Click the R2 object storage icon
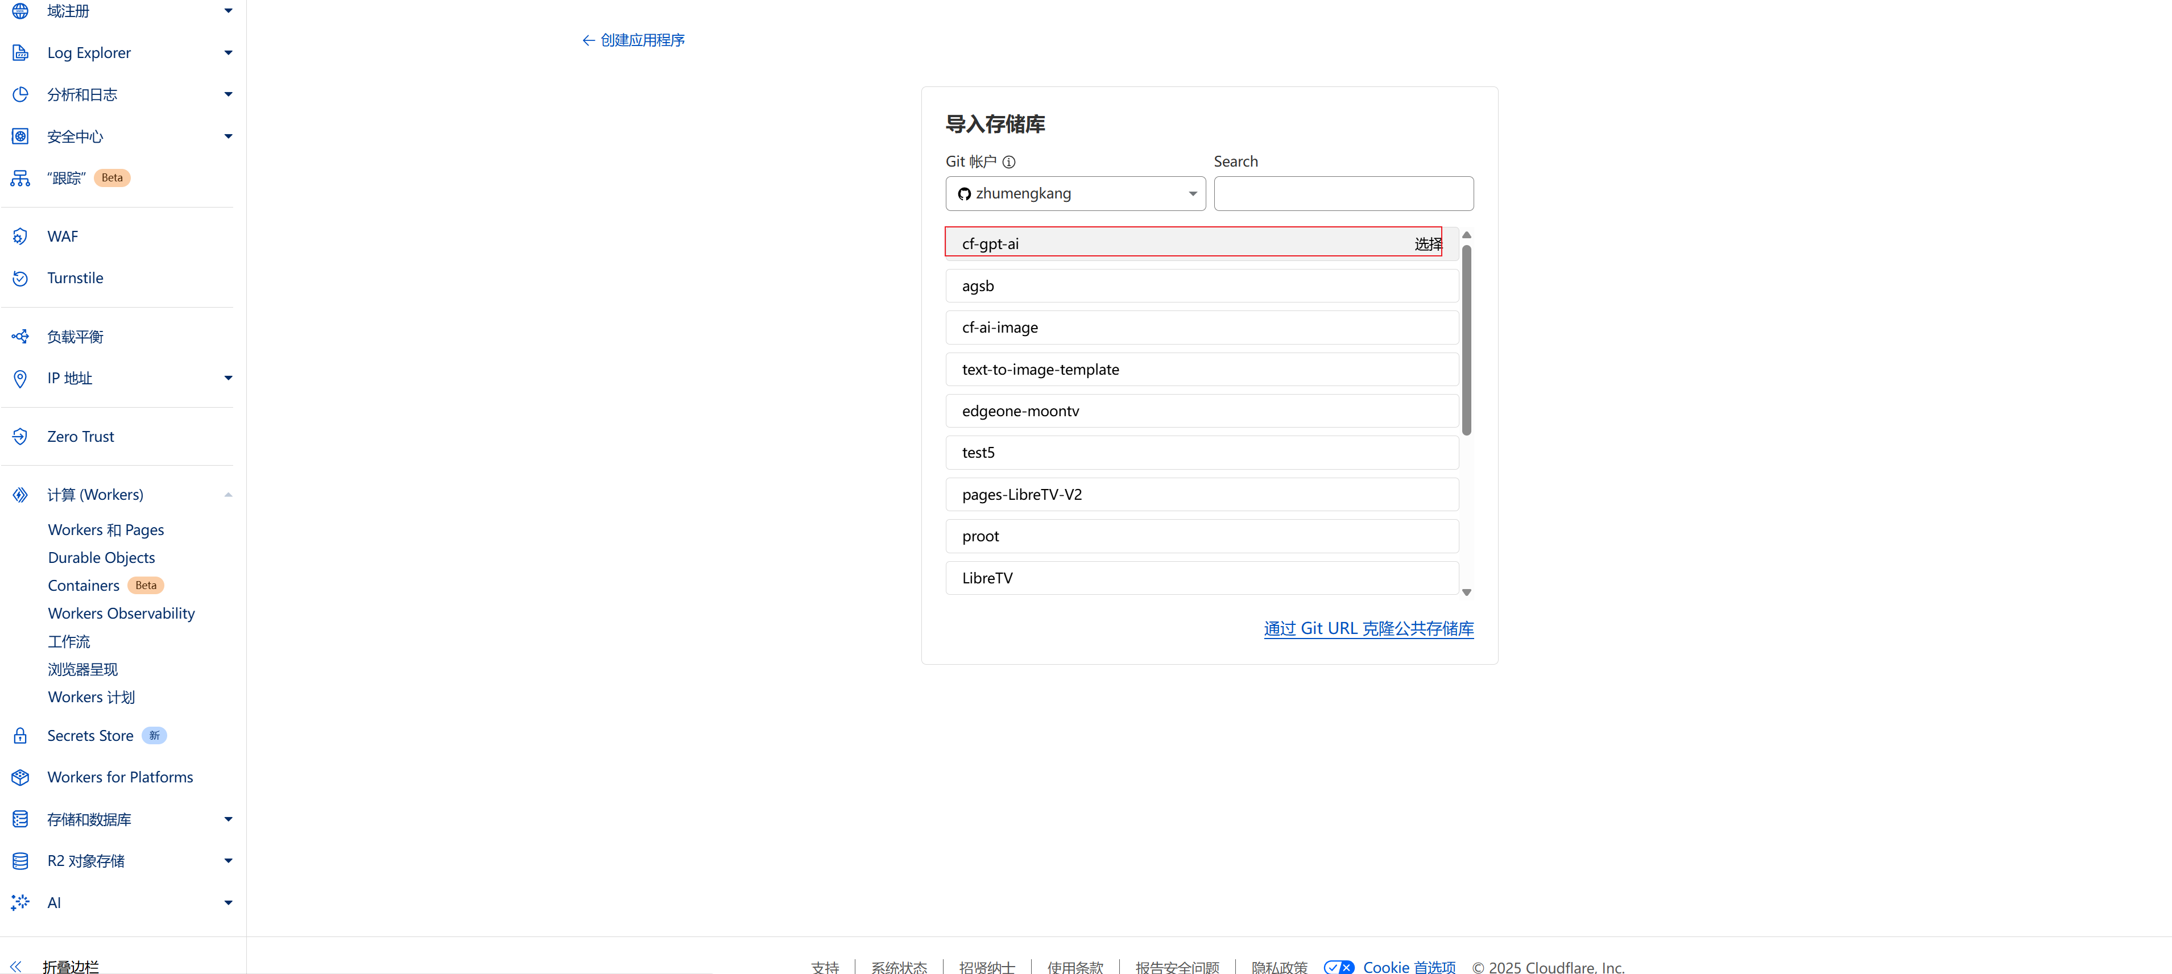 click(20, 861)
